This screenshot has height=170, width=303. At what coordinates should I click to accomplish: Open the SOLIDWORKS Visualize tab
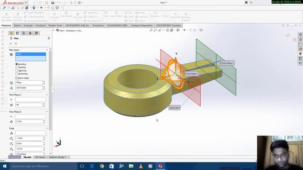(169, 25)
